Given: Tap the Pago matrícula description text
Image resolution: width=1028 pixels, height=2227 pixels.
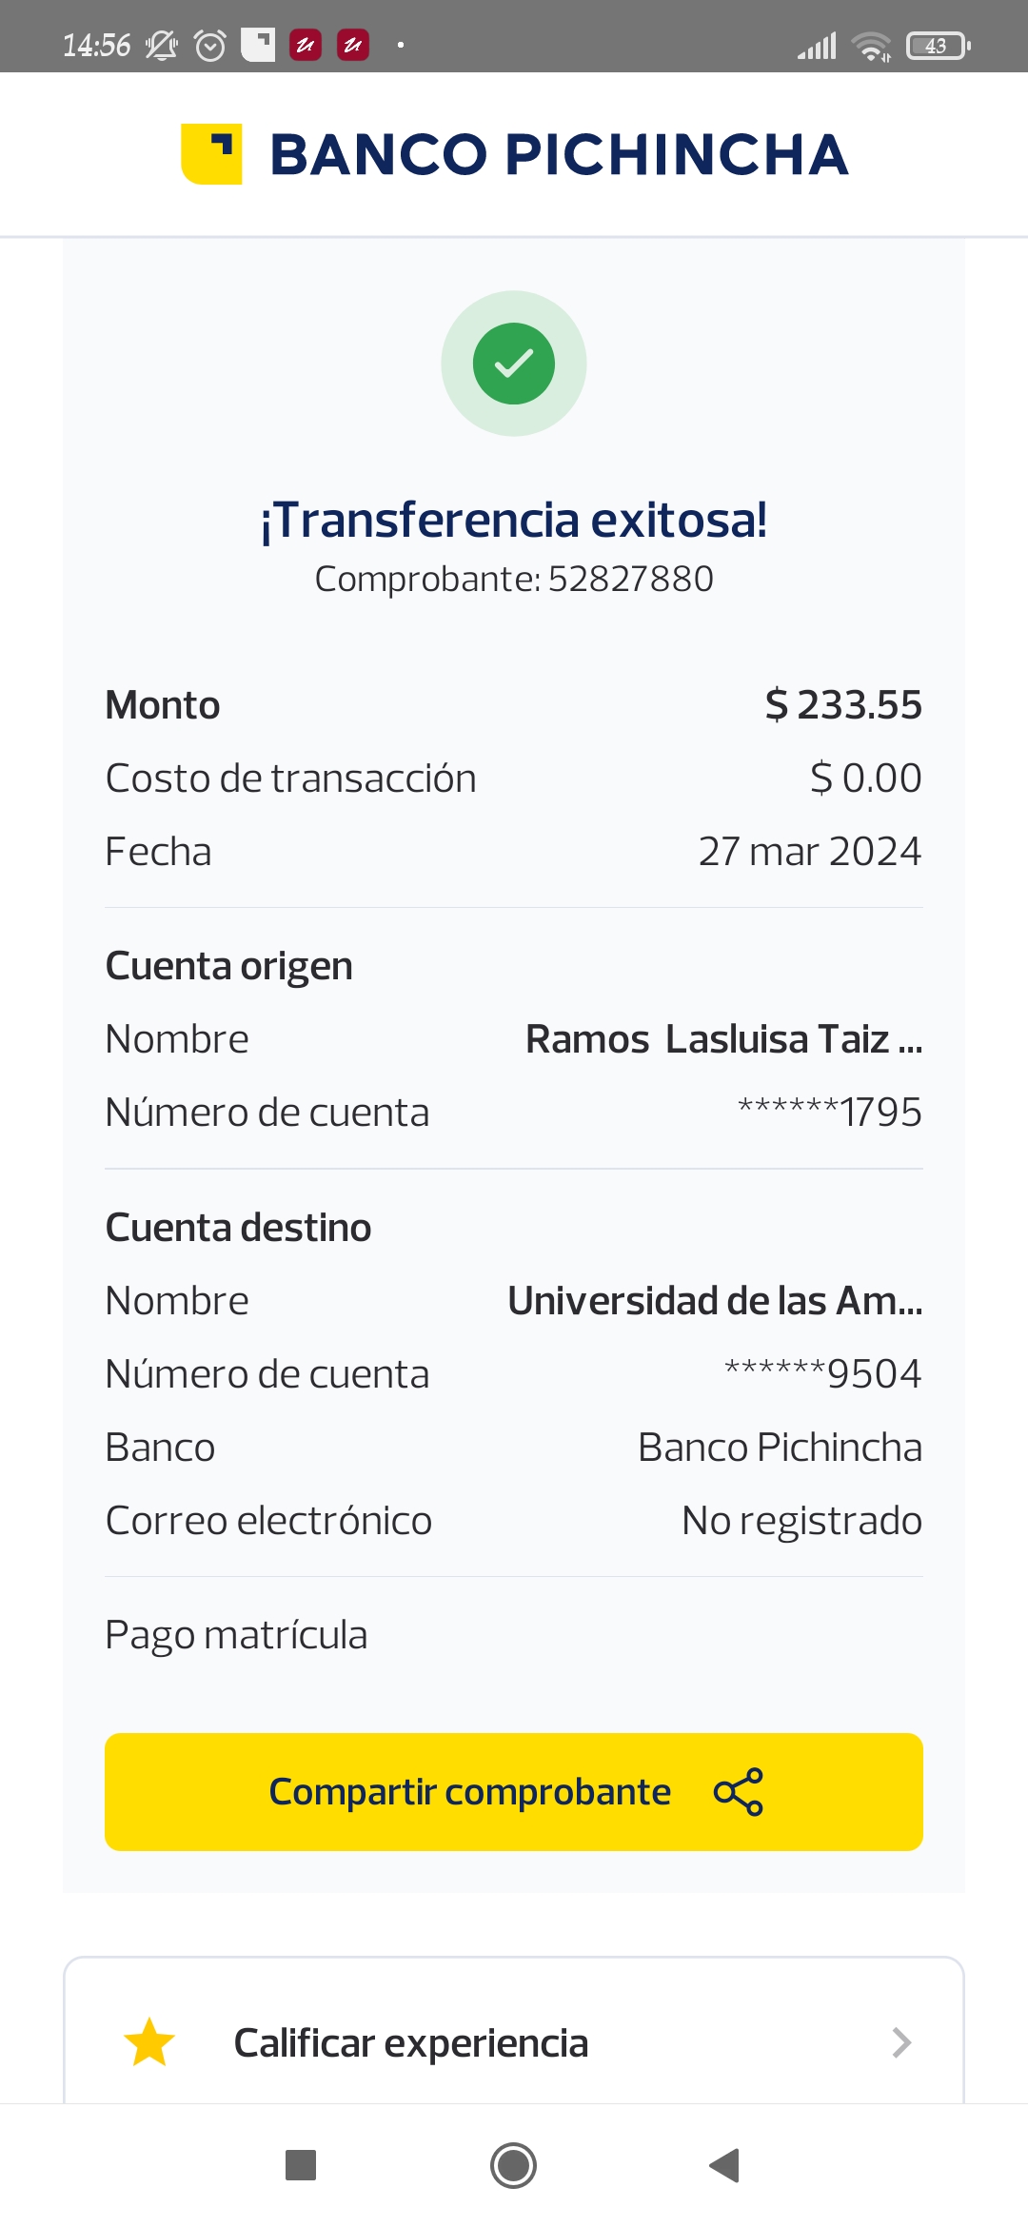Looking at the screenshot, I should click(236, 1635).
